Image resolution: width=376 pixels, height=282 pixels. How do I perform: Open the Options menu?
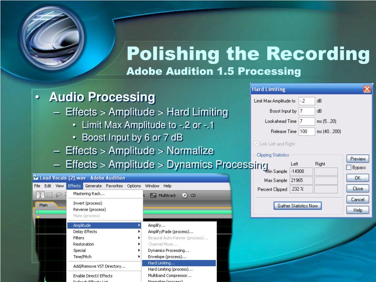(x=134, y=186)
